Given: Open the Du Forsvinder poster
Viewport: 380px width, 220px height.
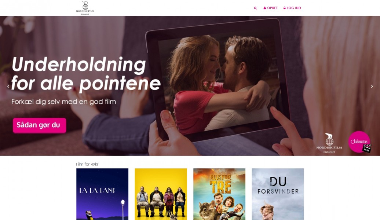Looking at the screenshot, I should click(x=278, y=194).
